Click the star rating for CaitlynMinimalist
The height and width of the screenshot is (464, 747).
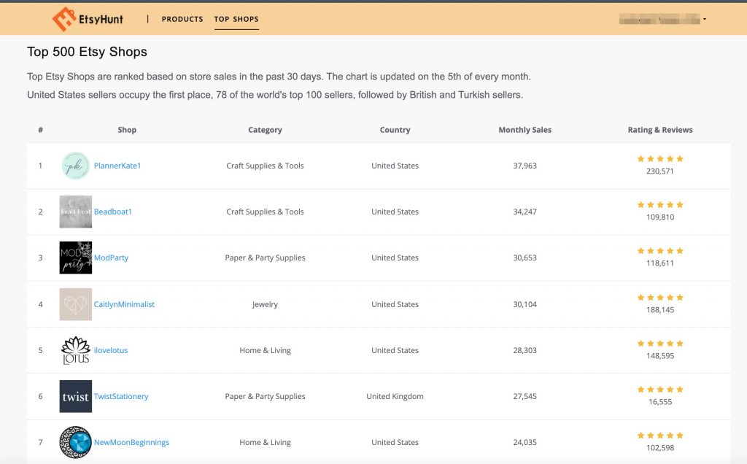(x=660, y=297)
